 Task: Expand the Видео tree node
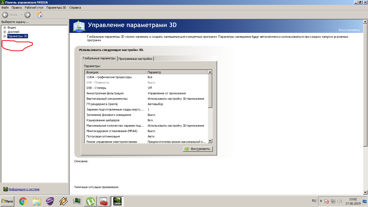pos(5,27)
